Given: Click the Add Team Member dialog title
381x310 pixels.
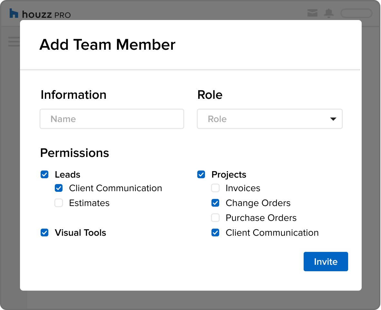Looking at the screenshot, I should [x=107, y=45].
